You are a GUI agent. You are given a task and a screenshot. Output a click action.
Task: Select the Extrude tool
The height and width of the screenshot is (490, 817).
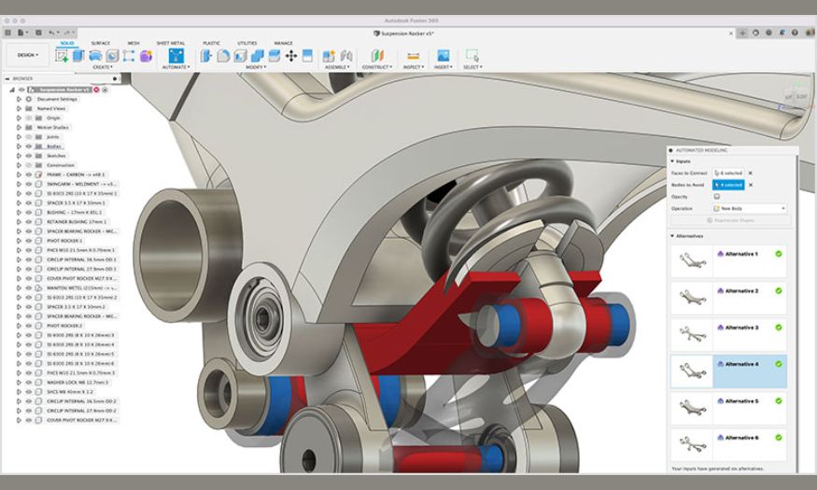tap(78, 56)
